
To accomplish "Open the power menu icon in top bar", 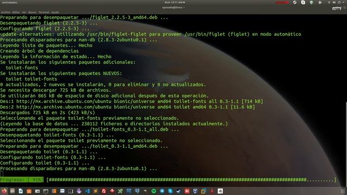I will tap(339, 2).
